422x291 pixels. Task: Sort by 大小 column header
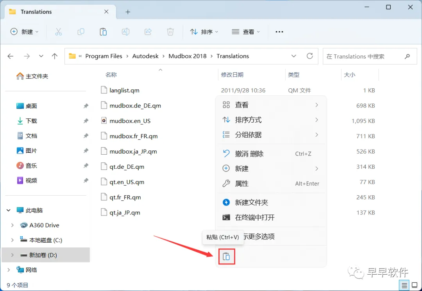click(x=349, y=75)
